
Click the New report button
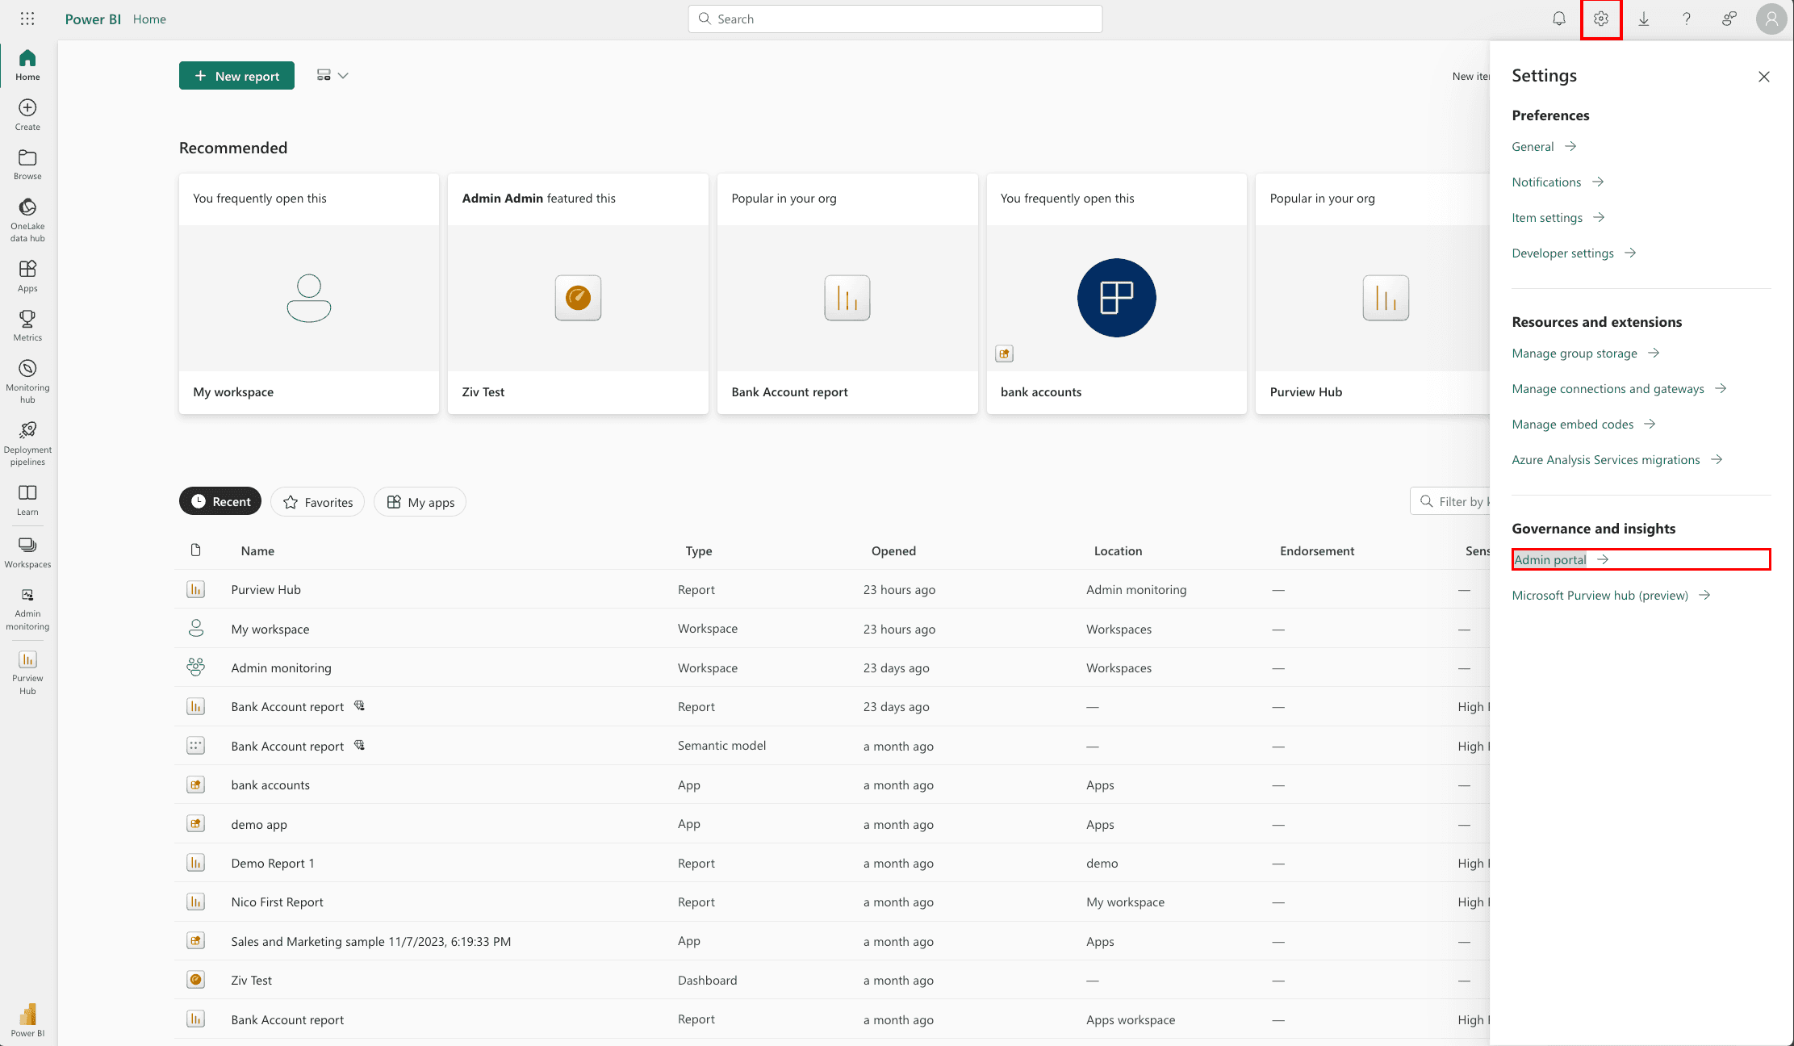tap(236, 76)
